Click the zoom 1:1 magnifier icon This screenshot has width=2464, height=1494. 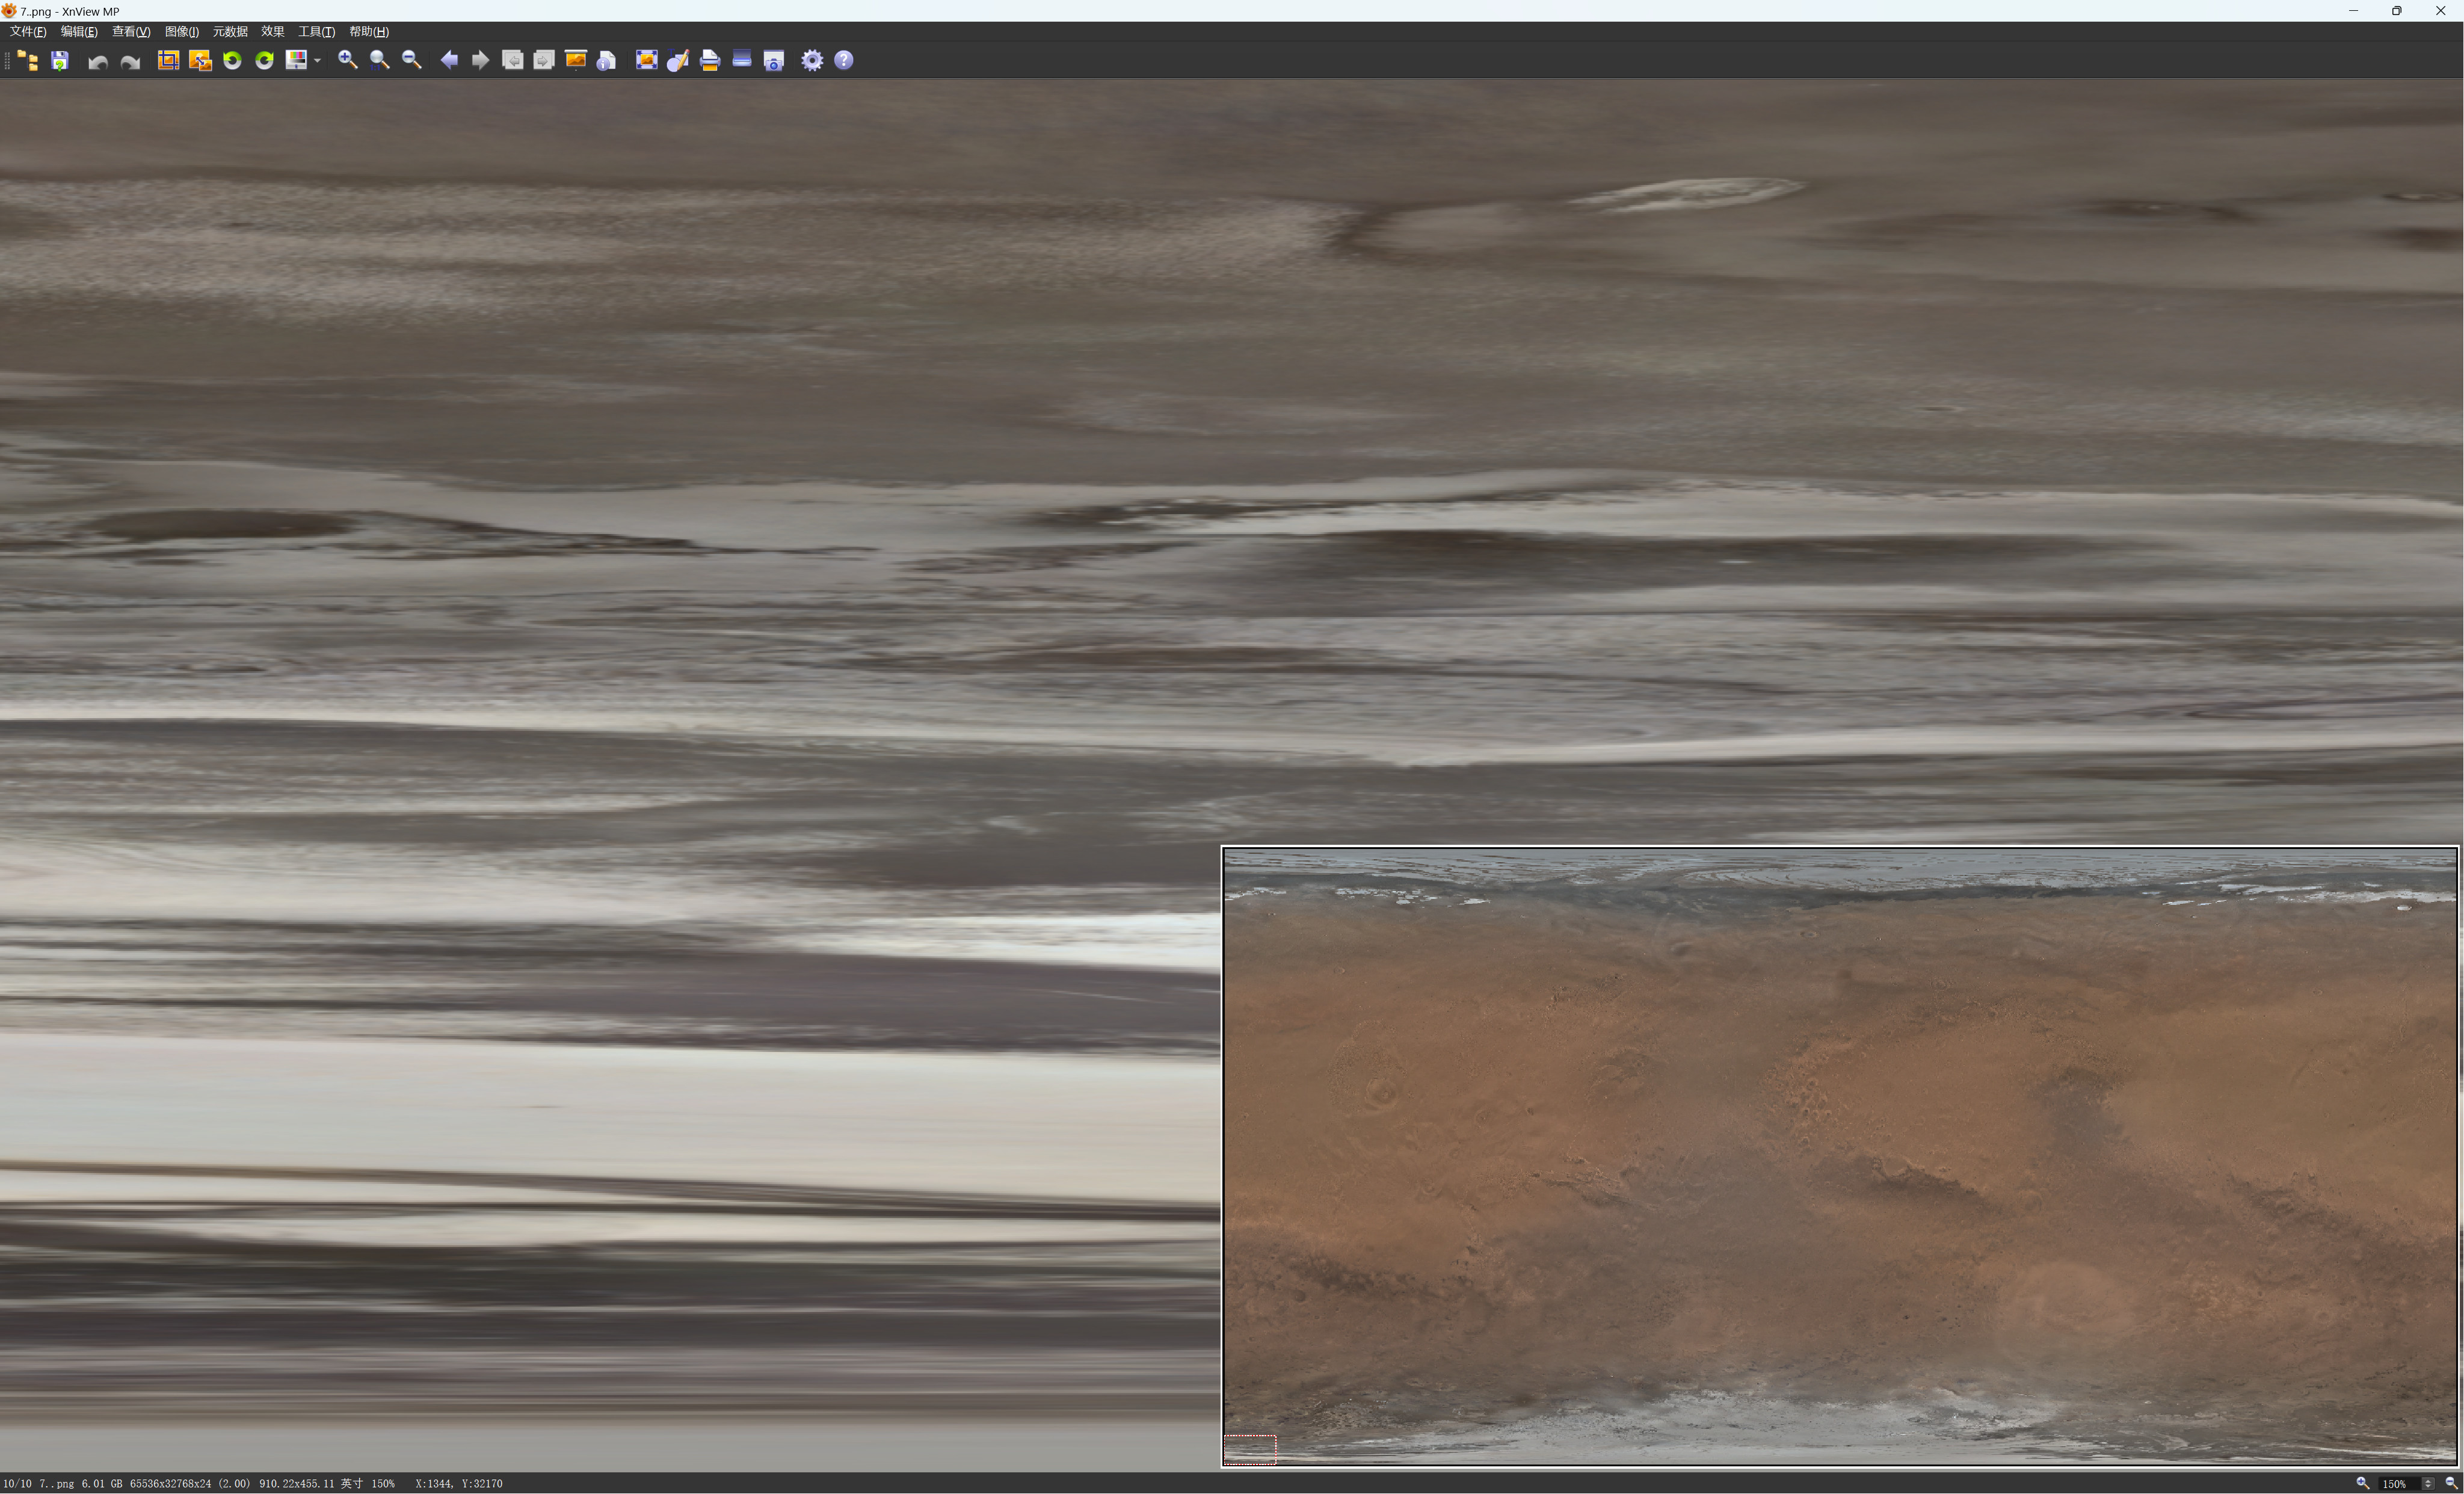(x=379, y=61)
